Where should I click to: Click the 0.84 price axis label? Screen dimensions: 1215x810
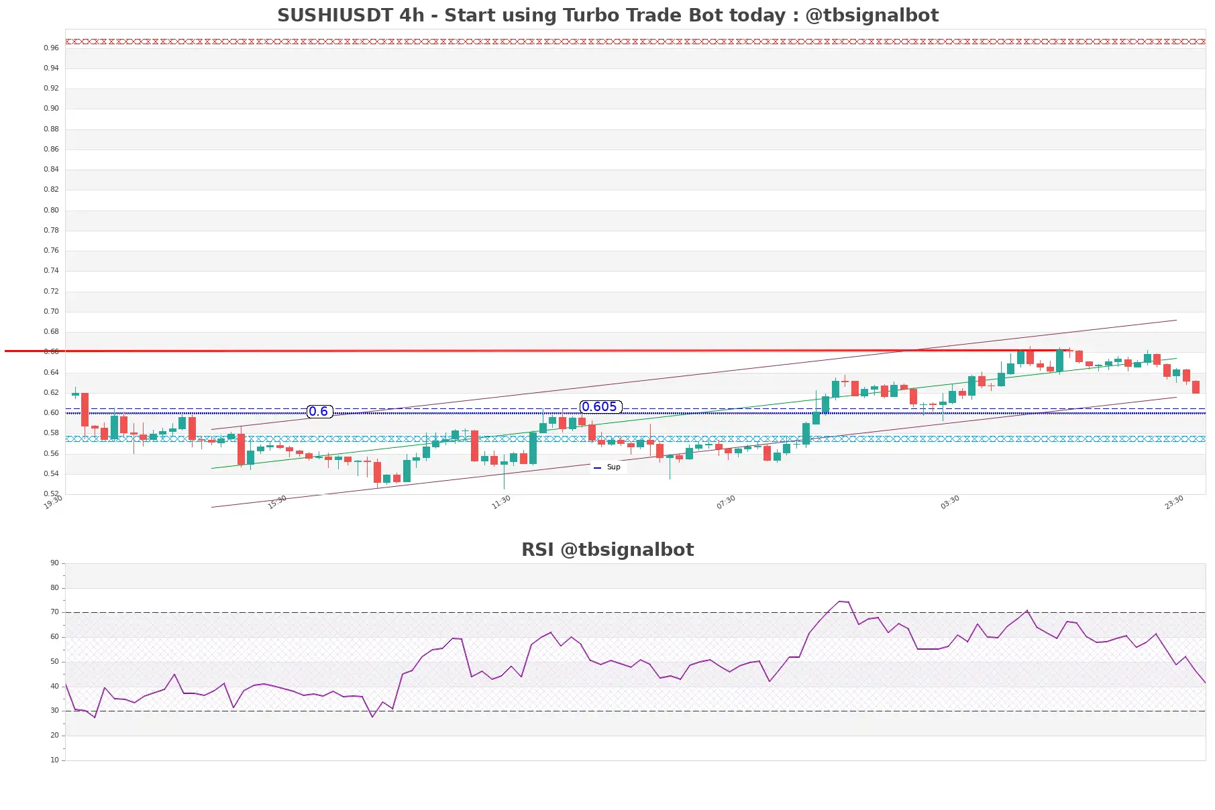point(51,169)
